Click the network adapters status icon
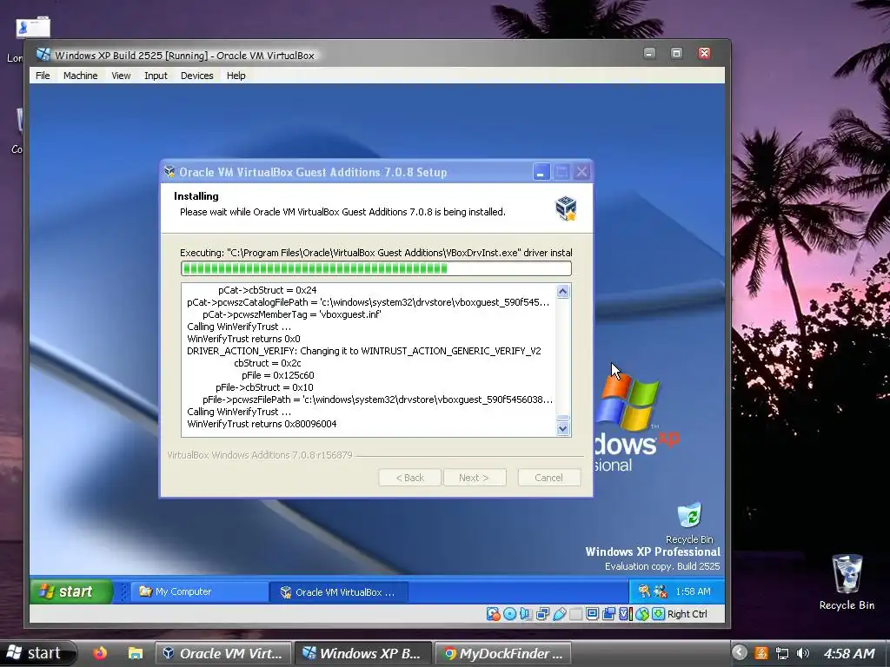 [542, 614]
